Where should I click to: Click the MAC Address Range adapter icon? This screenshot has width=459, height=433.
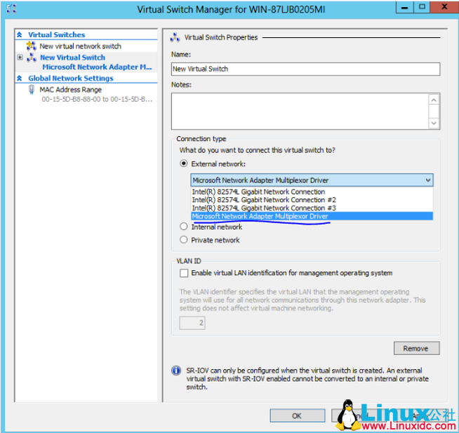coord(32,90)
